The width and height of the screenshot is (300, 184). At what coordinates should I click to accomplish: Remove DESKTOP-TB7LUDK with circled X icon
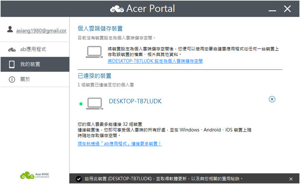(272, 99)
